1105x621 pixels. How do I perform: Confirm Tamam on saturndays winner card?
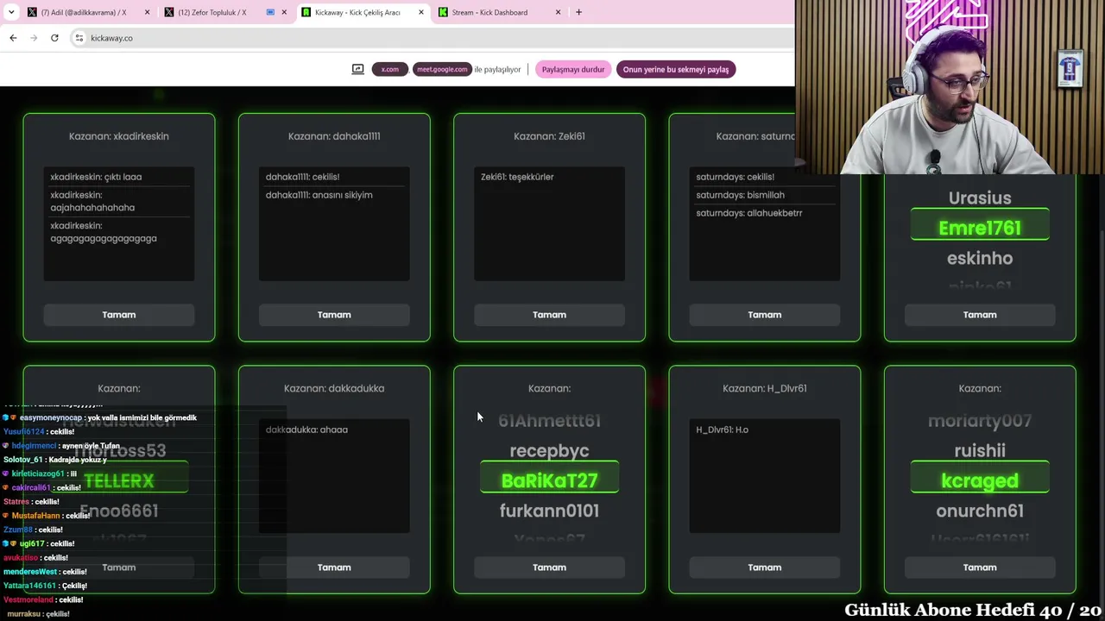[x=764, y=315]
